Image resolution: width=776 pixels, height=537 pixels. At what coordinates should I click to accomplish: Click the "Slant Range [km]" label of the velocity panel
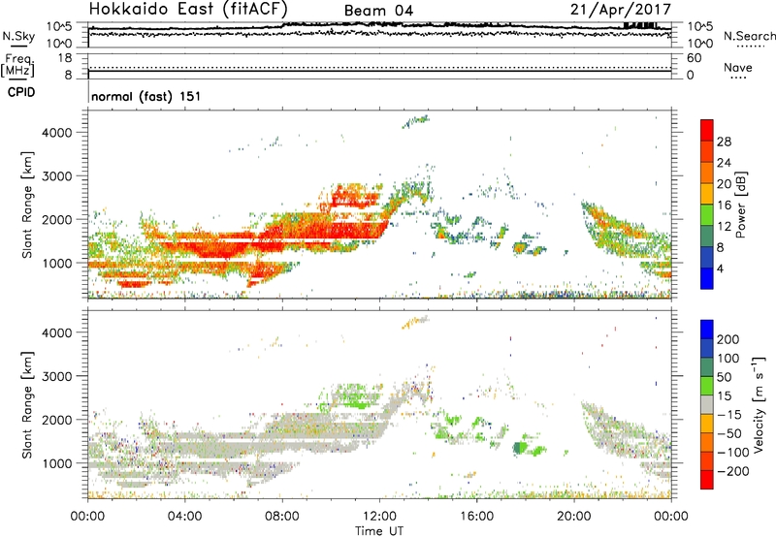point(27,405)
